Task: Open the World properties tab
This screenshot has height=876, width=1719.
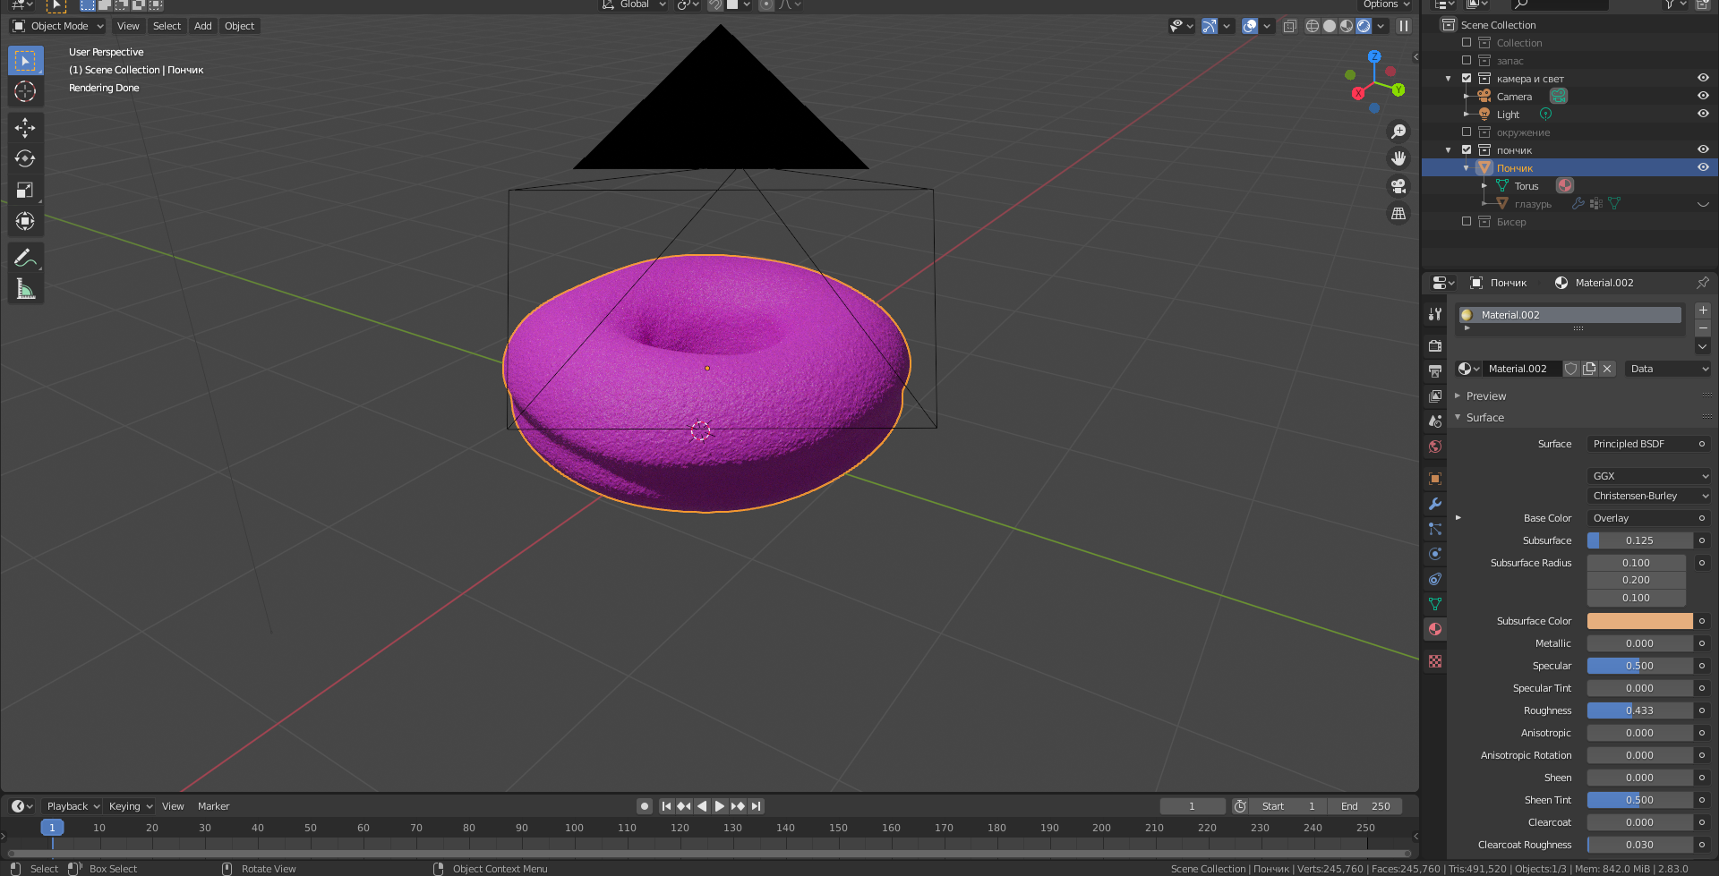Action: coord(1435,446)
